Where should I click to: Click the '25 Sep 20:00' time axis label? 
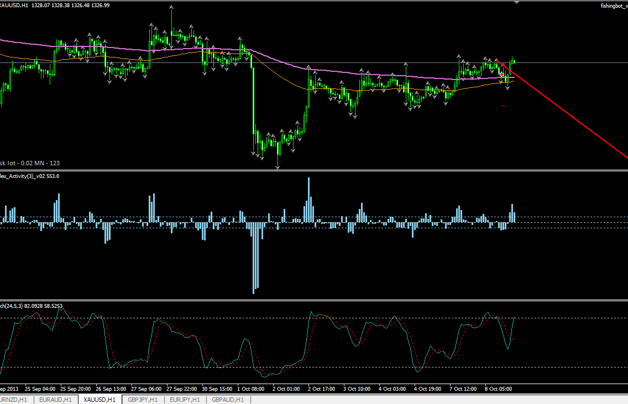tap(75, 389)
